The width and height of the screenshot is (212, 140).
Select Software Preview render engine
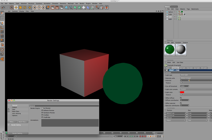42,110
